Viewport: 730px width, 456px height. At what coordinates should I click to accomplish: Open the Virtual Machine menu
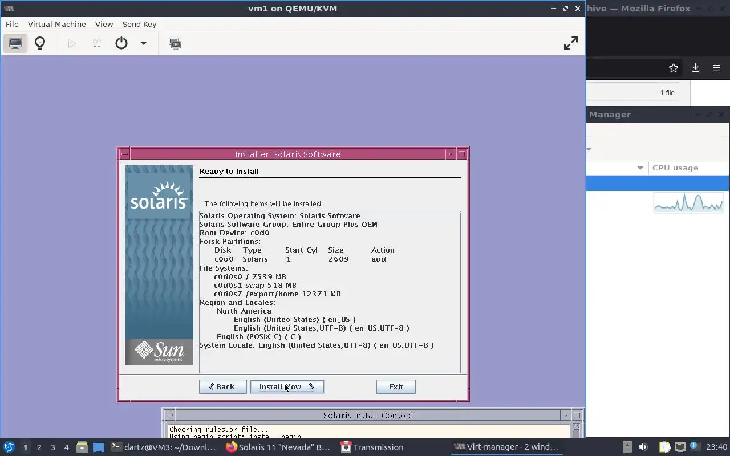point(57,24)
